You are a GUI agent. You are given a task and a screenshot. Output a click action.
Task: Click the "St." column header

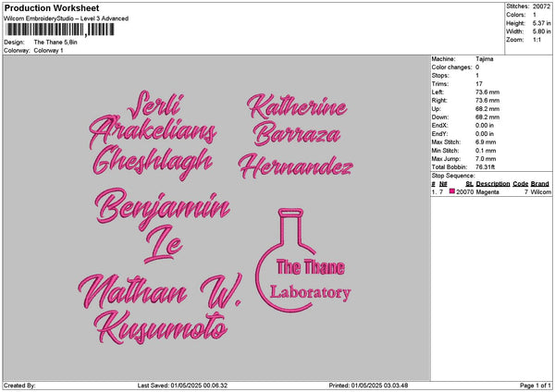[x=469, y=184]
